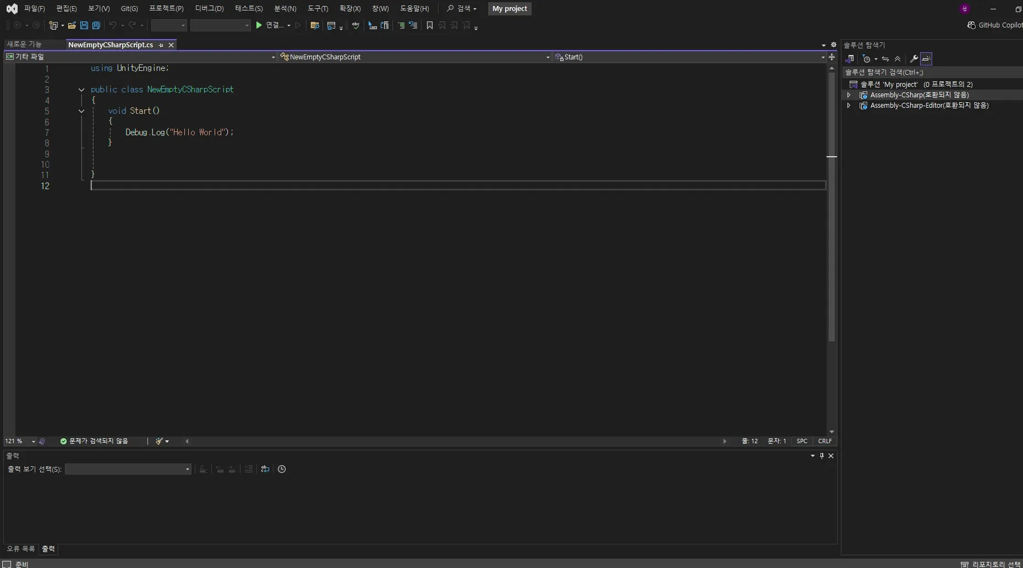
Task: Click the Copilot status icon beside zoom level
Action: click(42, 441)
